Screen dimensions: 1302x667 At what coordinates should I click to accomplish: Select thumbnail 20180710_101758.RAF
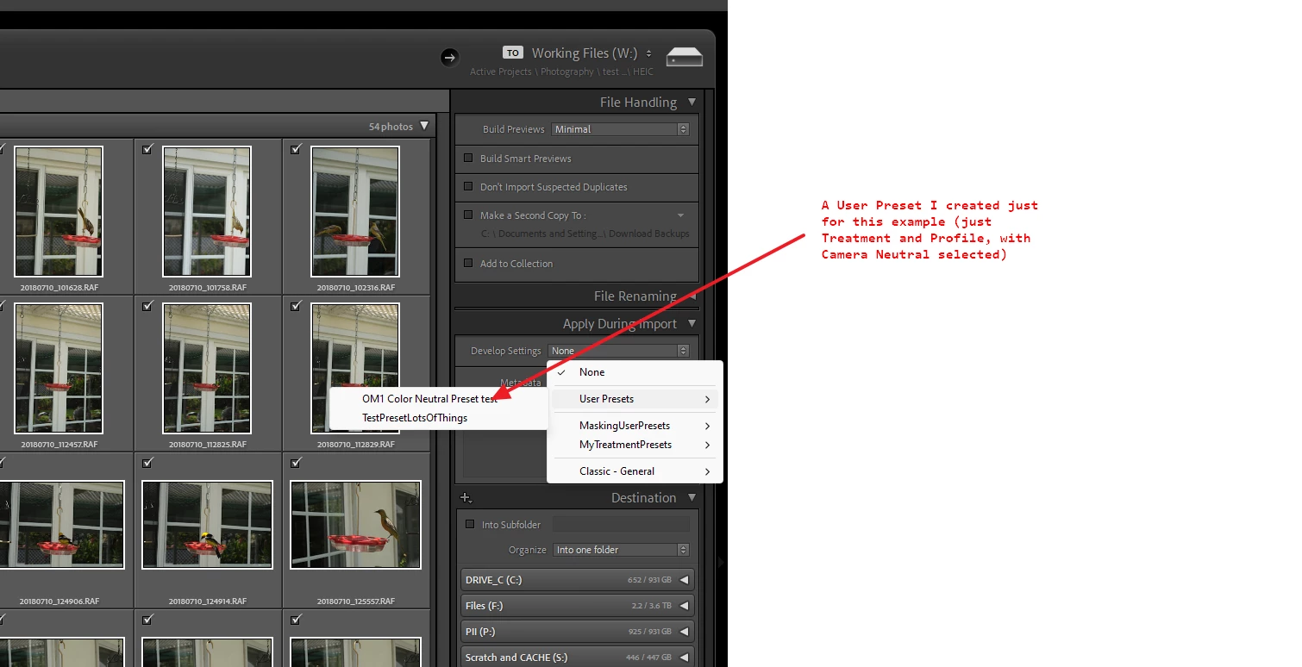pos(207,211)
